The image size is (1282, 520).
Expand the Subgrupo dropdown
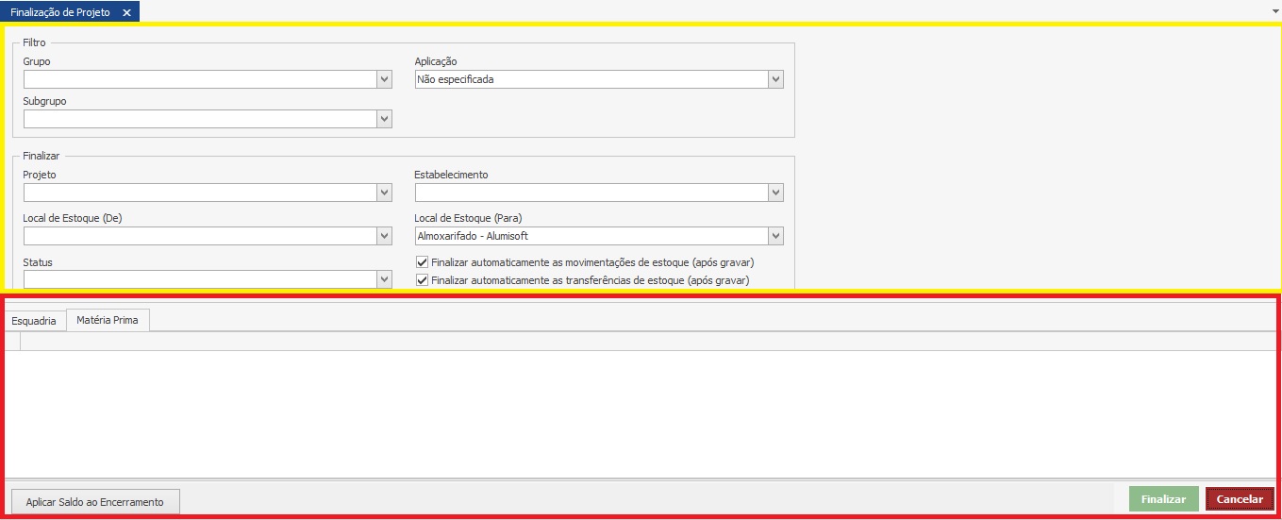pyautogui.click(x=384, y=119)
